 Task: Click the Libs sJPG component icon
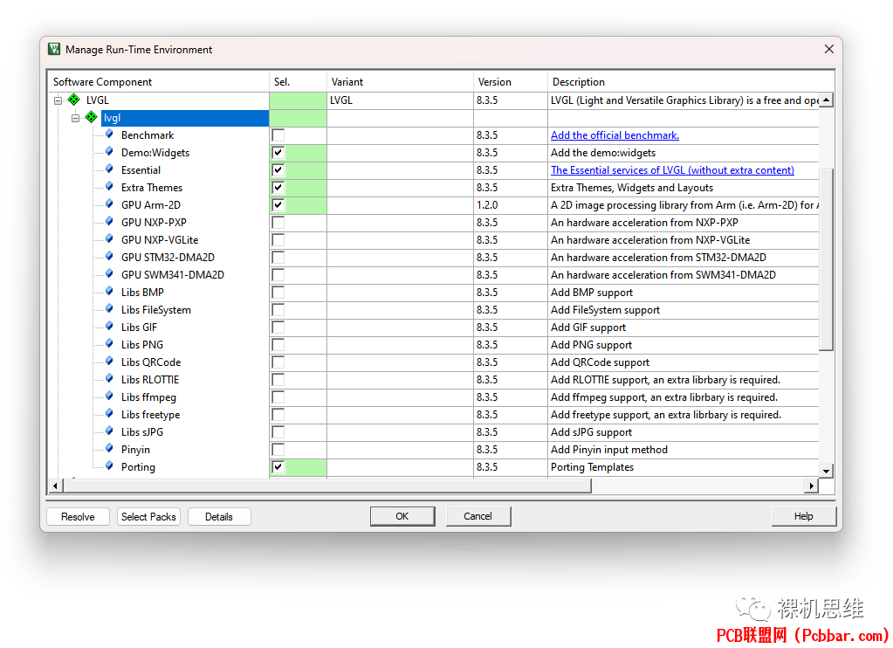[x=109, y=431]
